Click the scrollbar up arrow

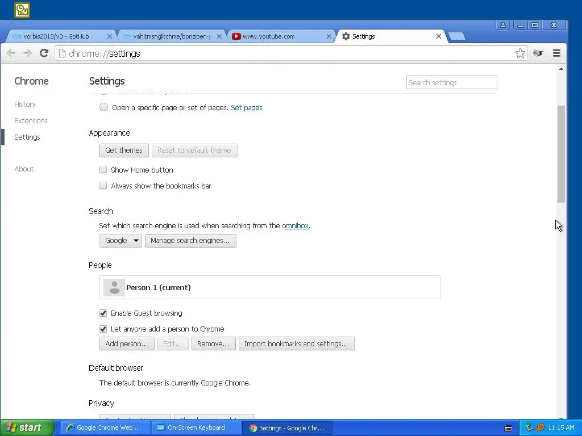click(561, 69)
